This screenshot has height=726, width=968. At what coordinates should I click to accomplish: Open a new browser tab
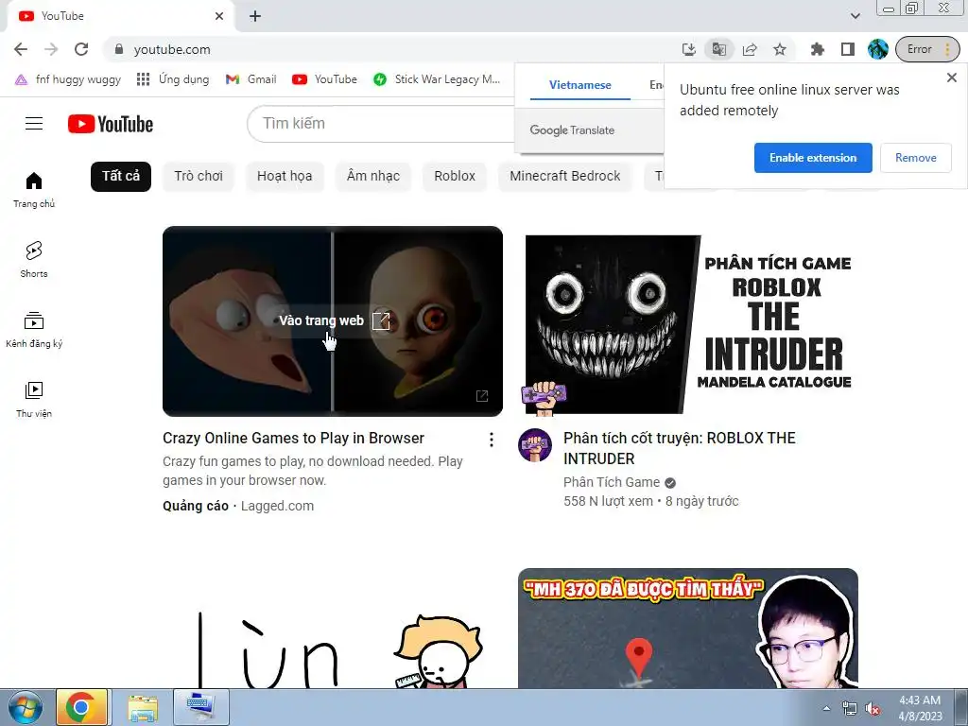[255, 17]
